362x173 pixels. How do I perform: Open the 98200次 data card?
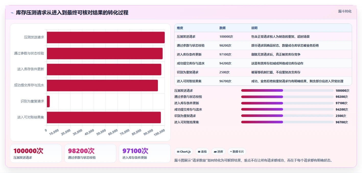pos(90,153)
